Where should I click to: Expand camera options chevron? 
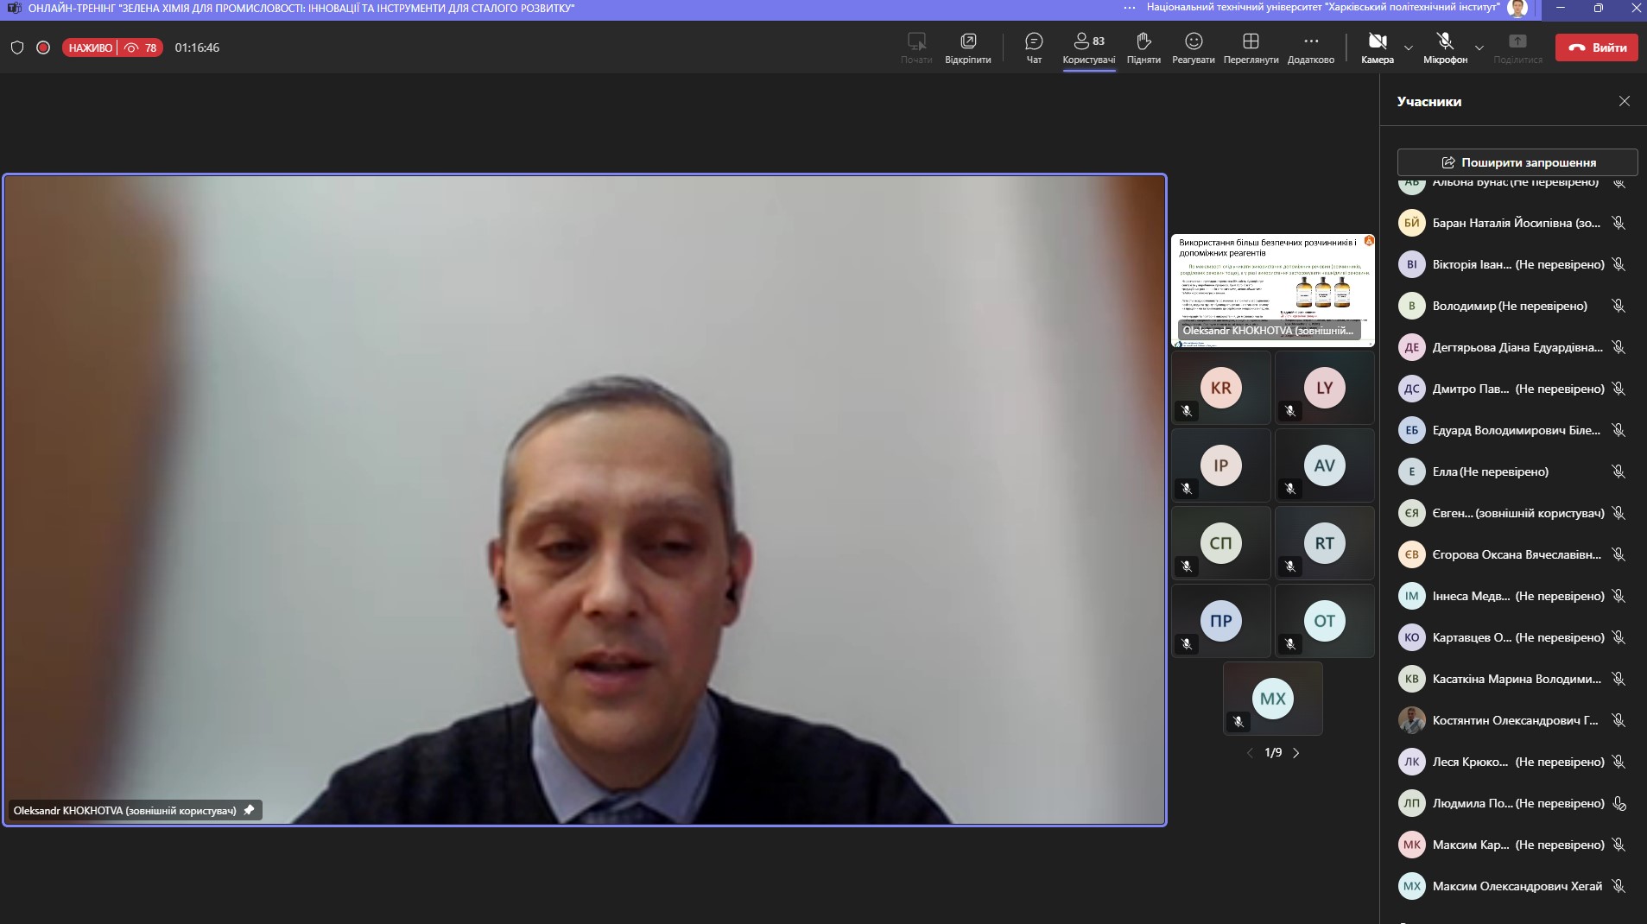[x=1409, y=47]
